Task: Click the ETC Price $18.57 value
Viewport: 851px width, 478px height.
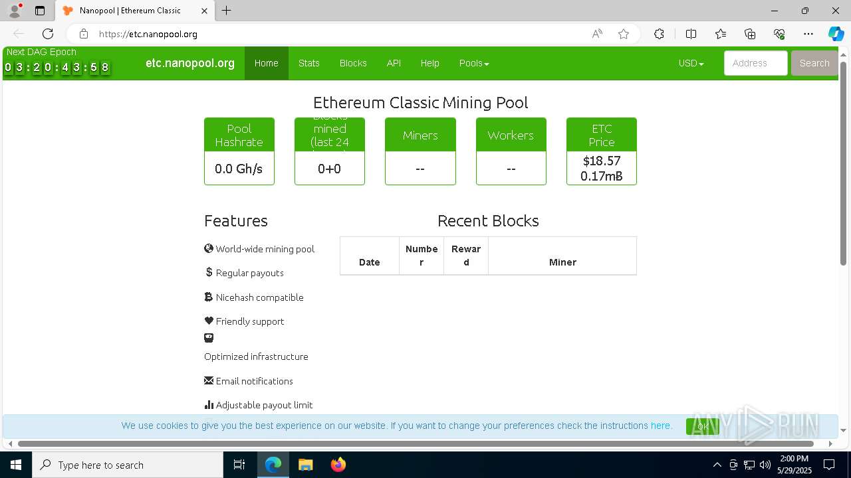Action: click(602, 161)
